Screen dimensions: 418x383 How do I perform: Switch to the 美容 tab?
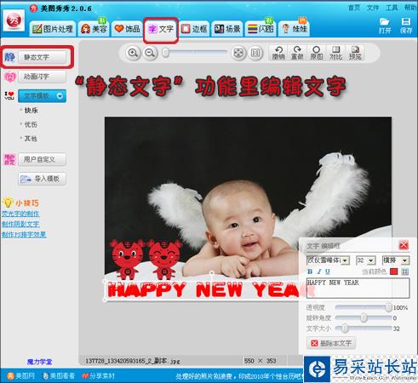(94, 29)
